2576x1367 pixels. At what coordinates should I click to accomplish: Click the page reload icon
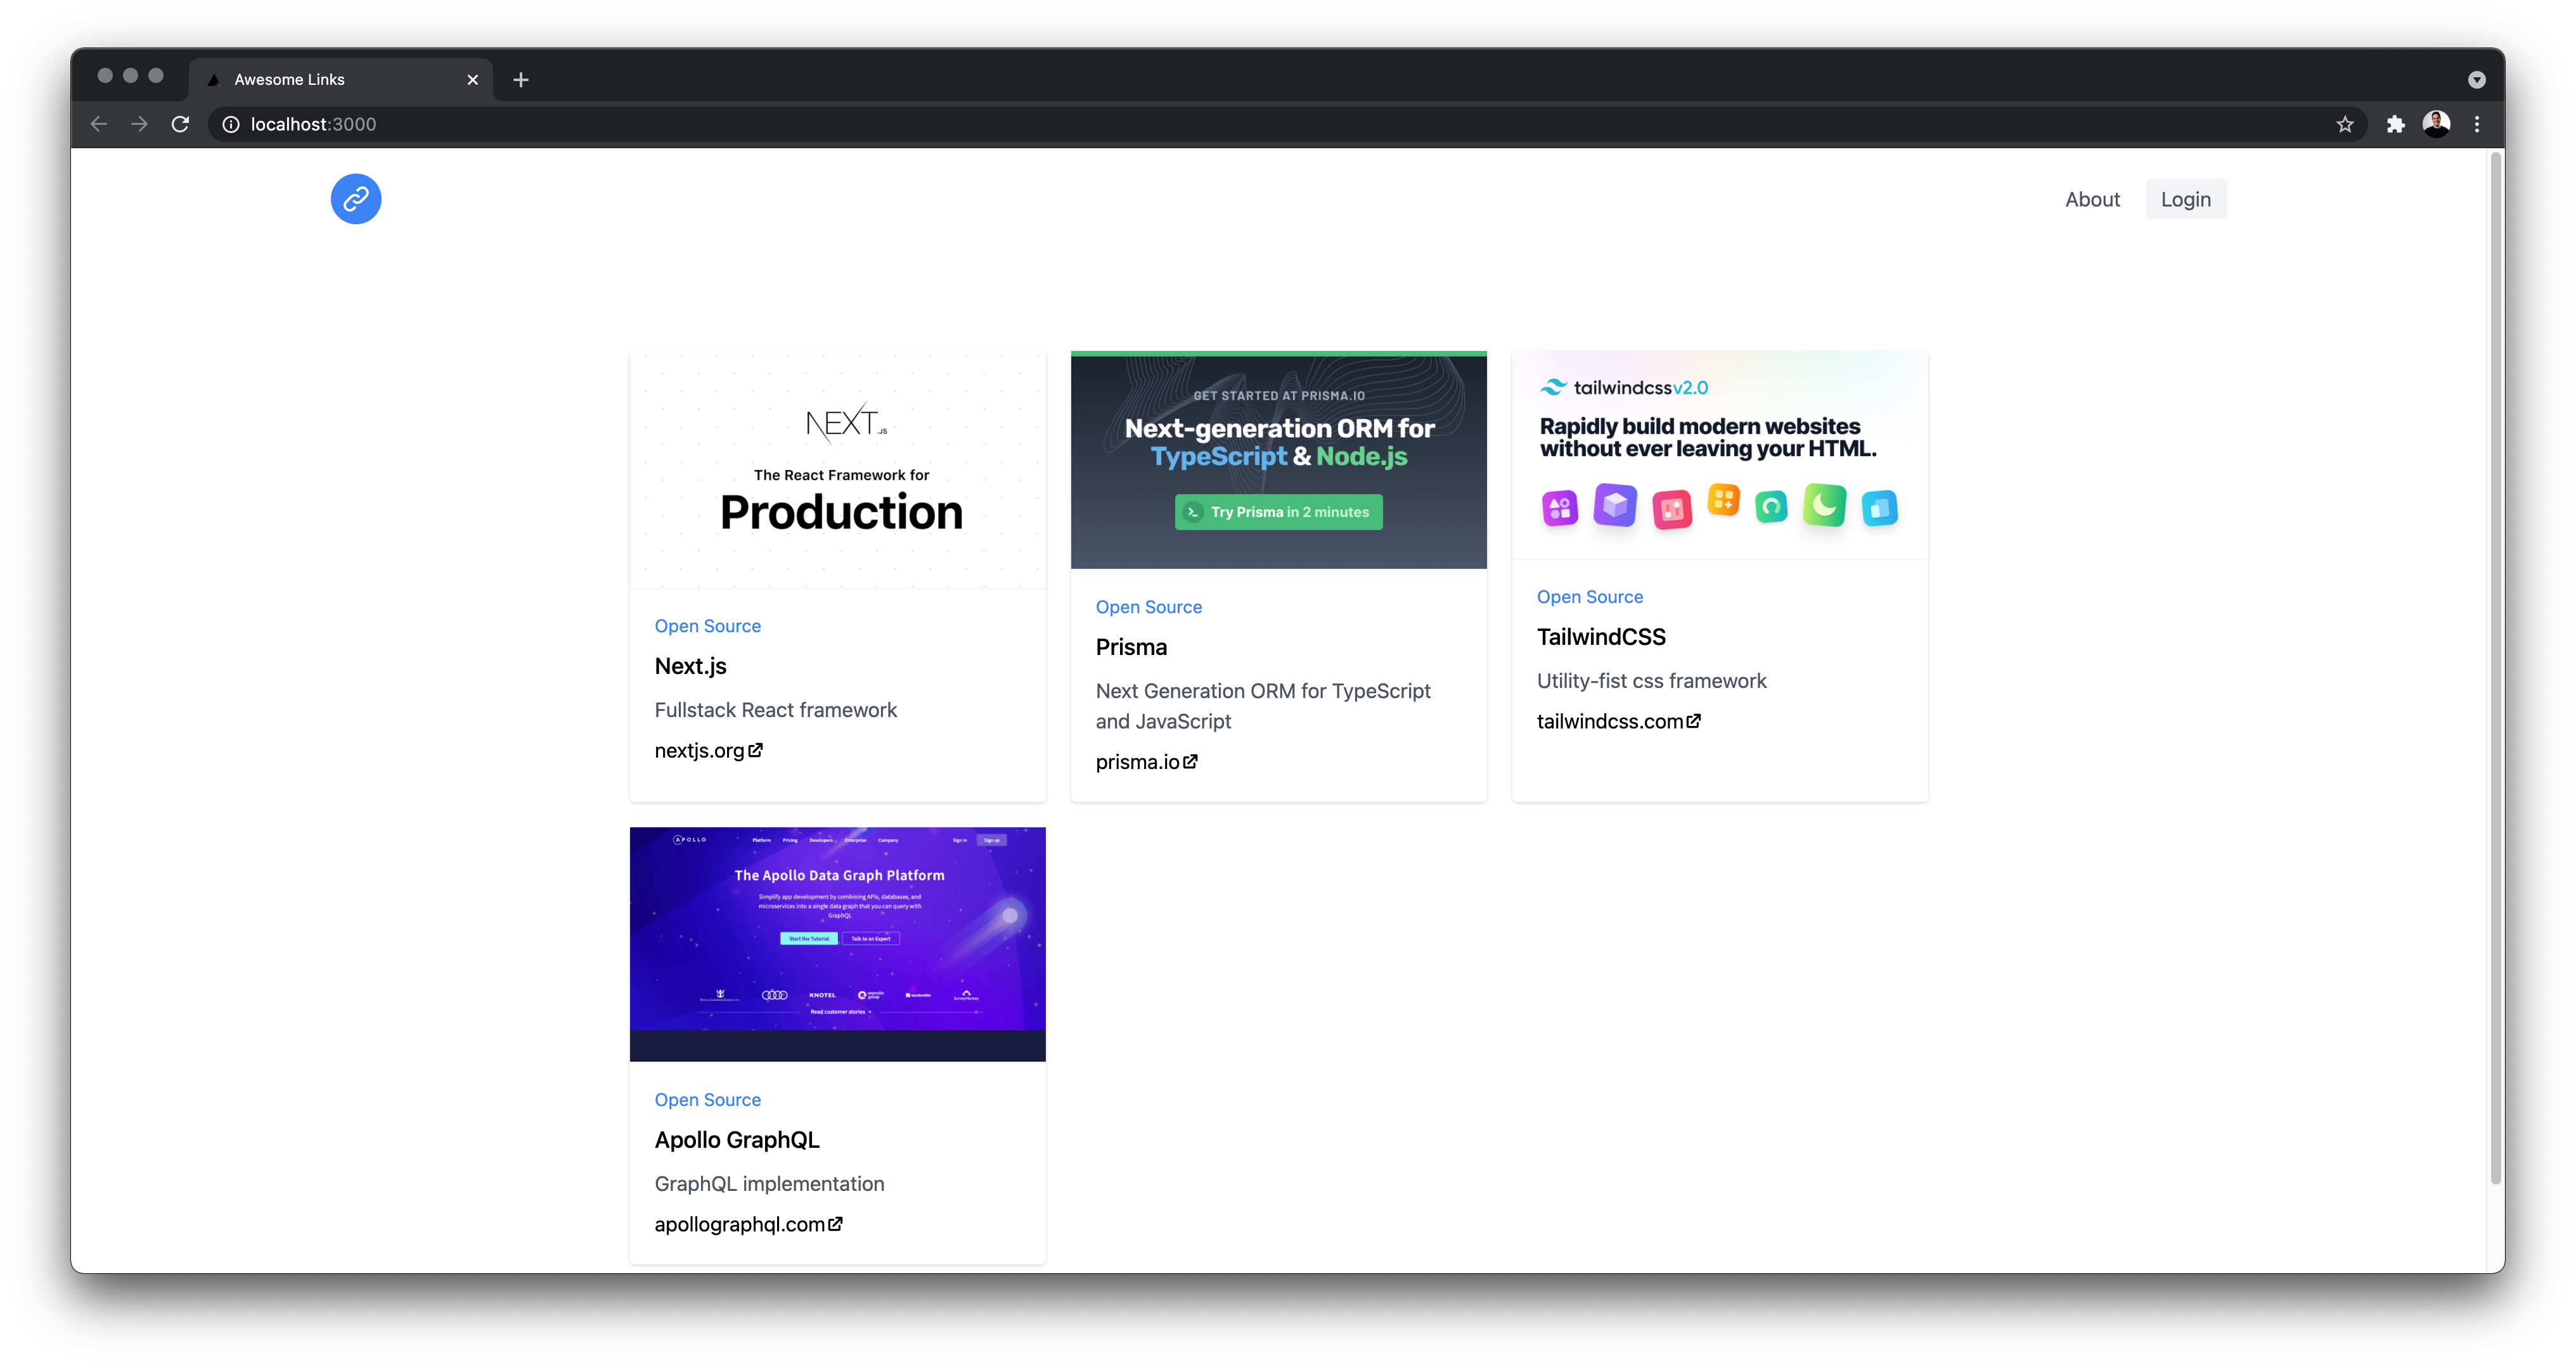coord(180,124)
